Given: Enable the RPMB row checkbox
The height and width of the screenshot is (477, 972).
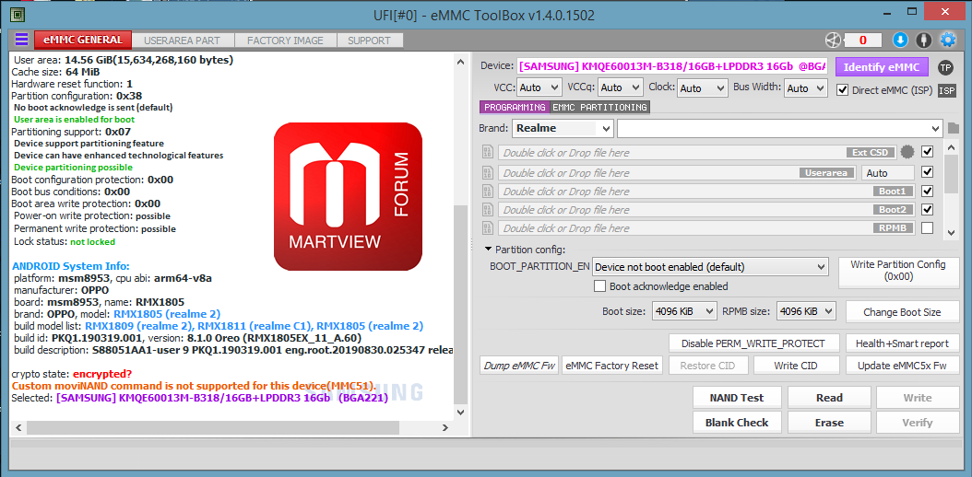Looking at the screenshot, I should pyautogui.click(x=928, y=227).
